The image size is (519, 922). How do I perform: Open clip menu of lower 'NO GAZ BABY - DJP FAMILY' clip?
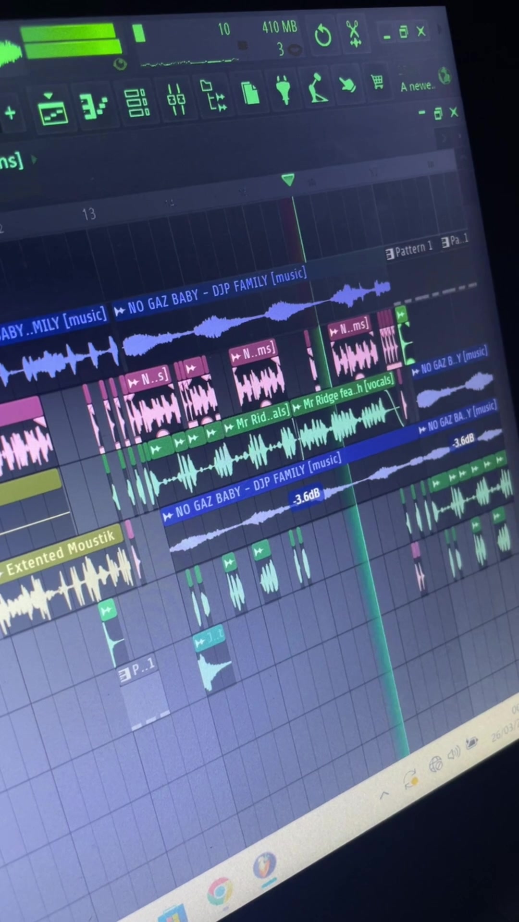168,516
